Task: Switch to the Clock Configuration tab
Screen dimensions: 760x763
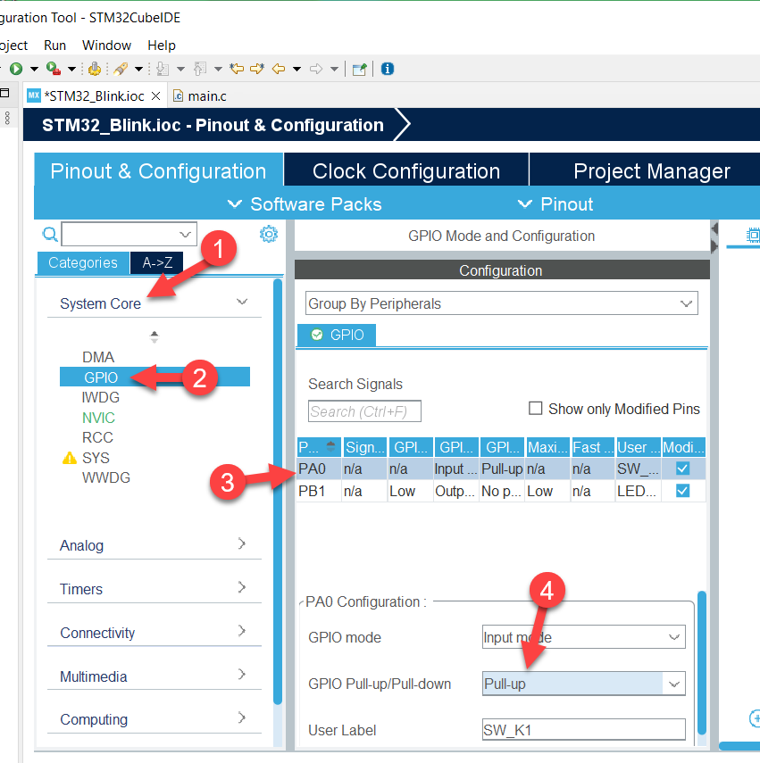Action: 406,170
